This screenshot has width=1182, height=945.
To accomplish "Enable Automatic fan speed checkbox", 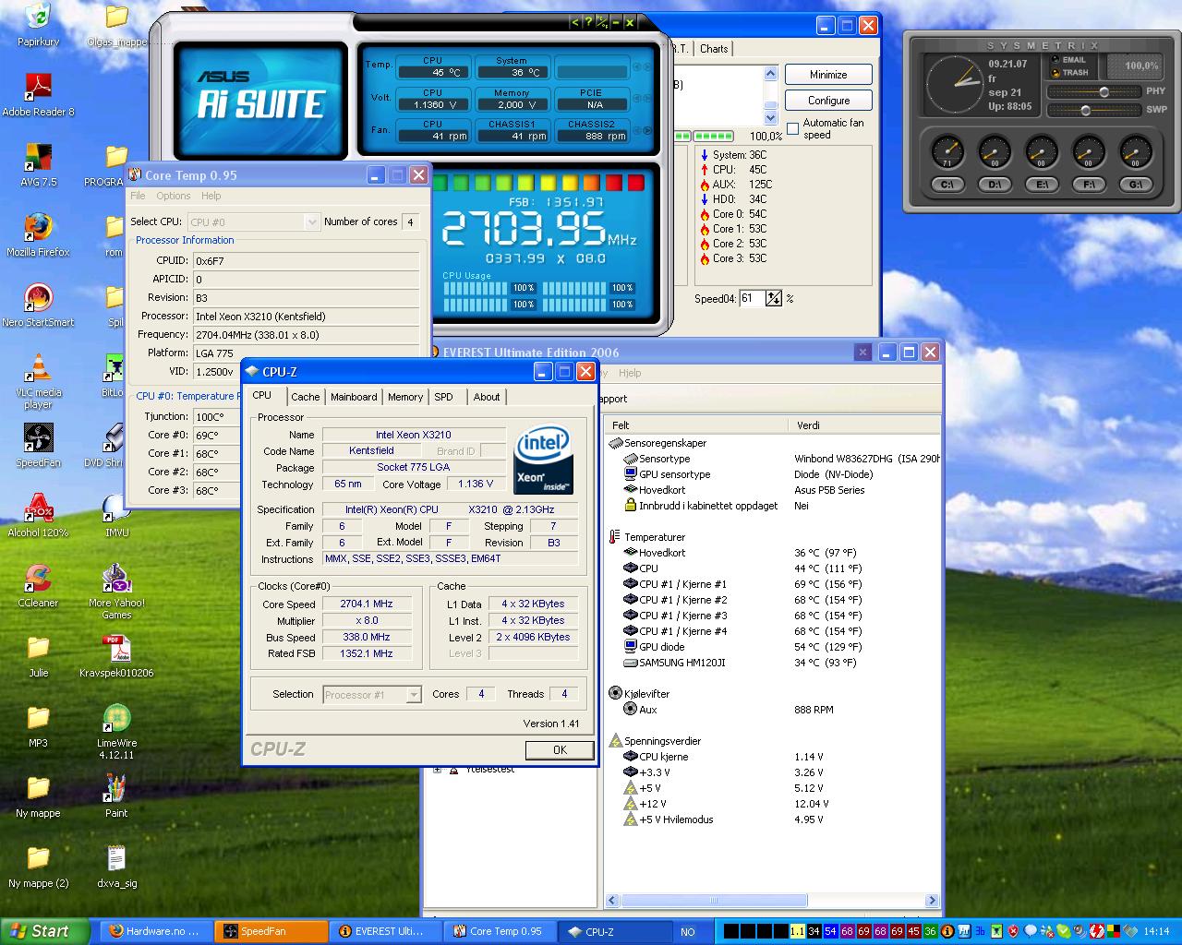I will point(792,128).
